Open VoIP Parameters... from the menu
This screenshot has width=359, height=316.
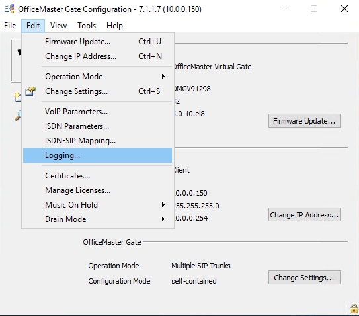point(98,112)
